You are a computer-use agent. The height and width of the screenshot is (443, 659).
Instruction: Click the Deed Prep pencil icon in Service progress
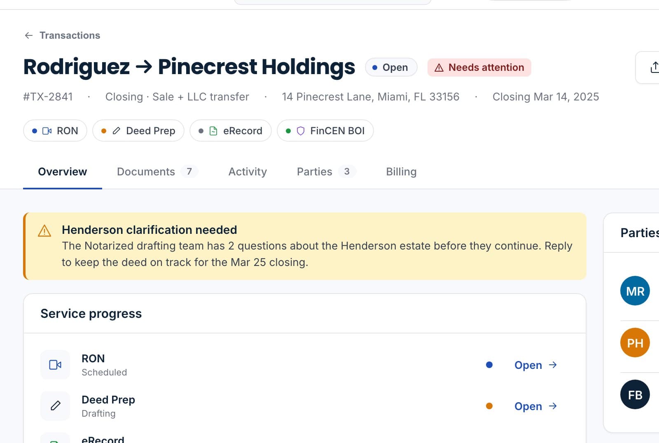(55, 406)
